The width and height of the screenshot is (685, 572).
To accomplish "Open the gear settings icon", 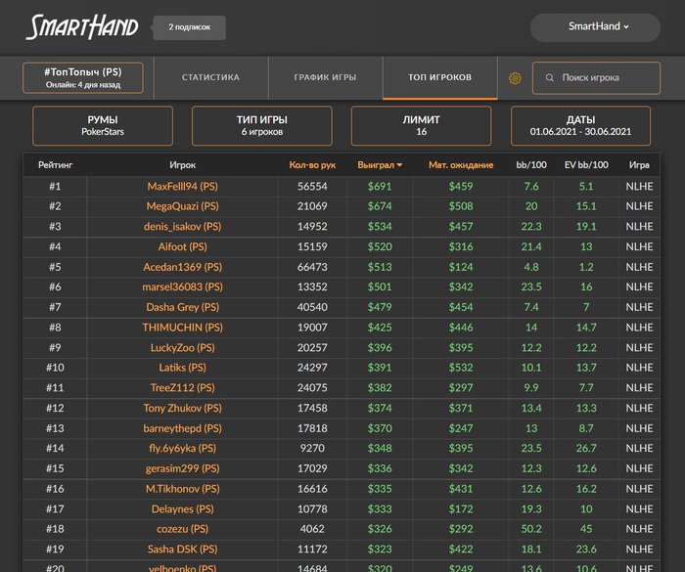I will (515, 78).
